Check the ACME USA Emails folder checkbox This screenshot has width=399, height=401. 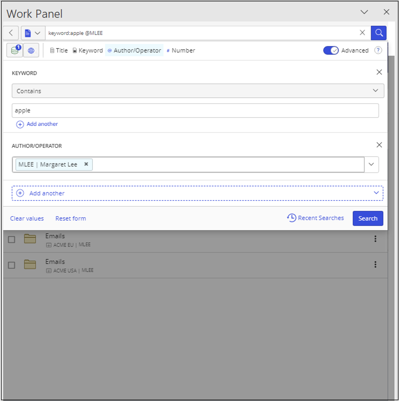pos(12,265)
